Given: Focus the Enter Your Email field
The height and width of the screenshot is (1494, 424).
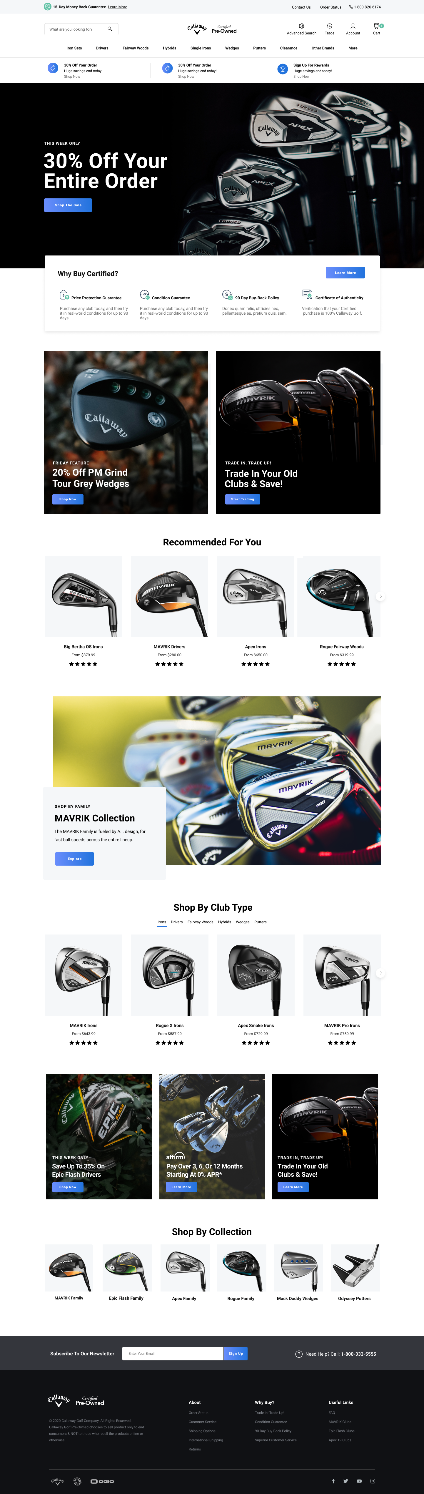Looking at the screenshot, I should 173,1354.
